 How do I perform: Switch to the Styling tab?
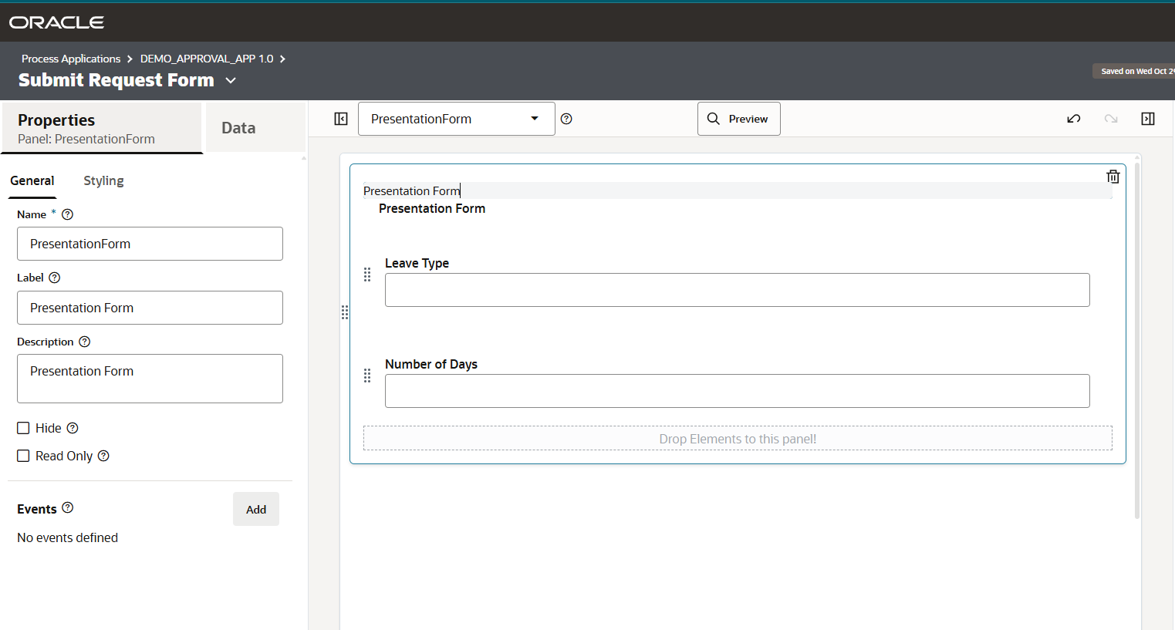[x=103, y=180]
